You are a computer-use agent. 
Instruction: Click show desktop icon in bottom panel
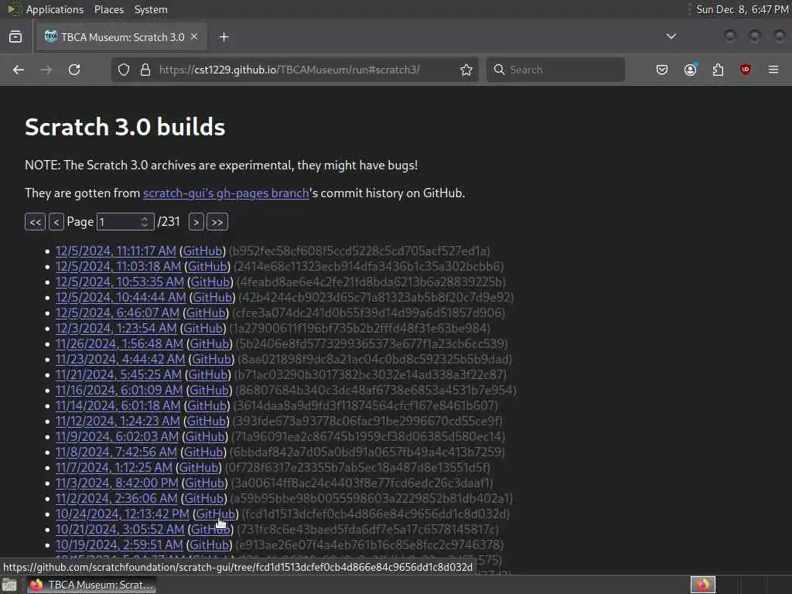[9, 585]
